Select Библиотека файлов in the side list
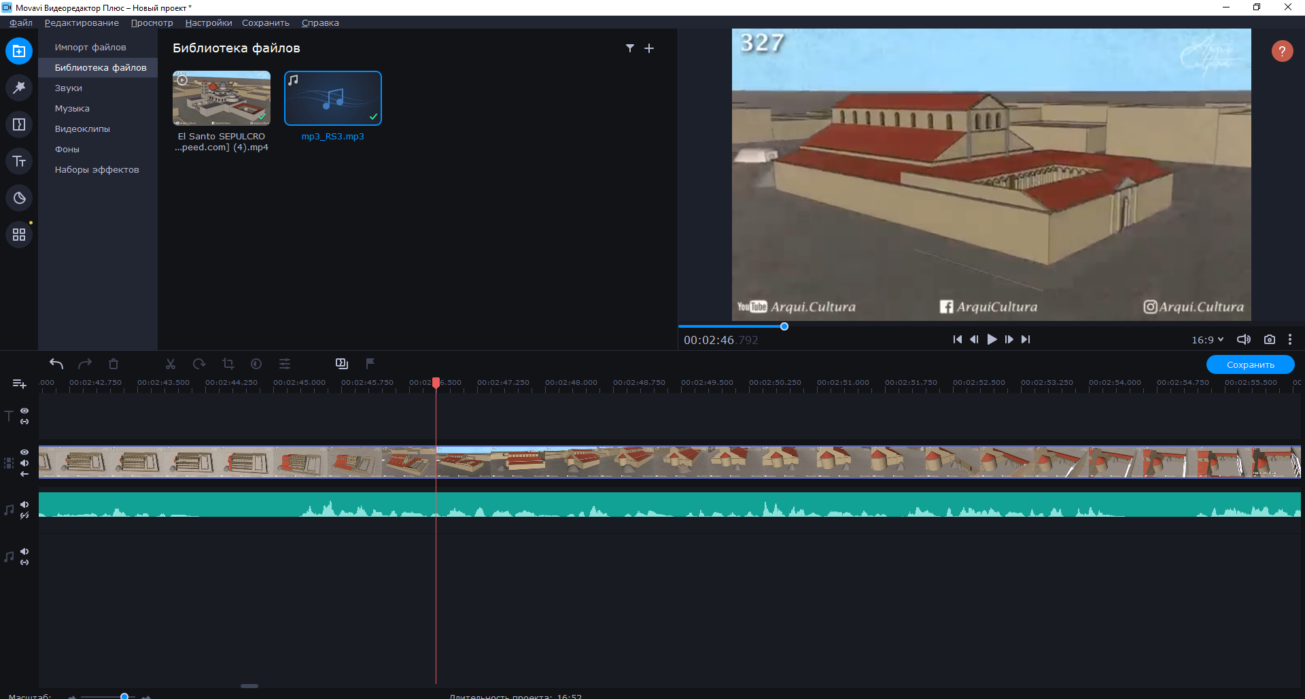 click(98, 67)
